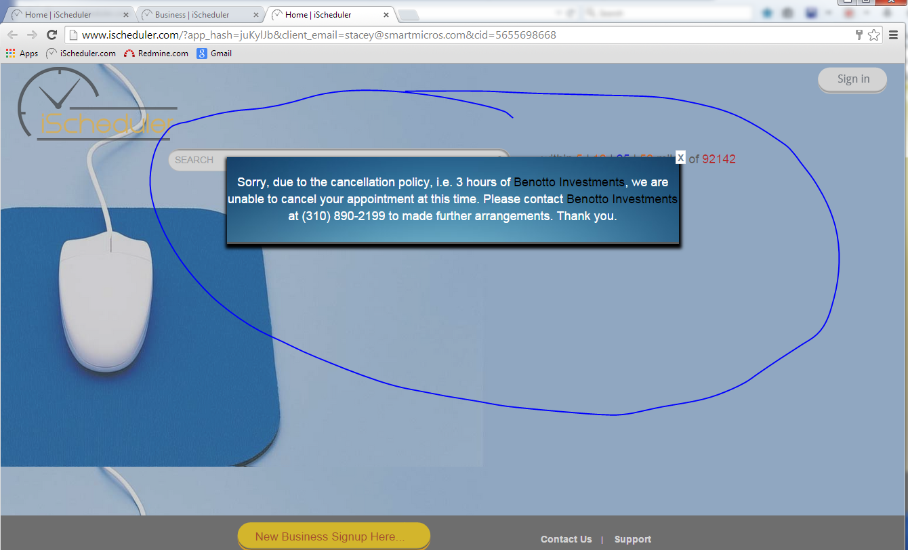Click the browser Forward arrow

tap(32, 35)
